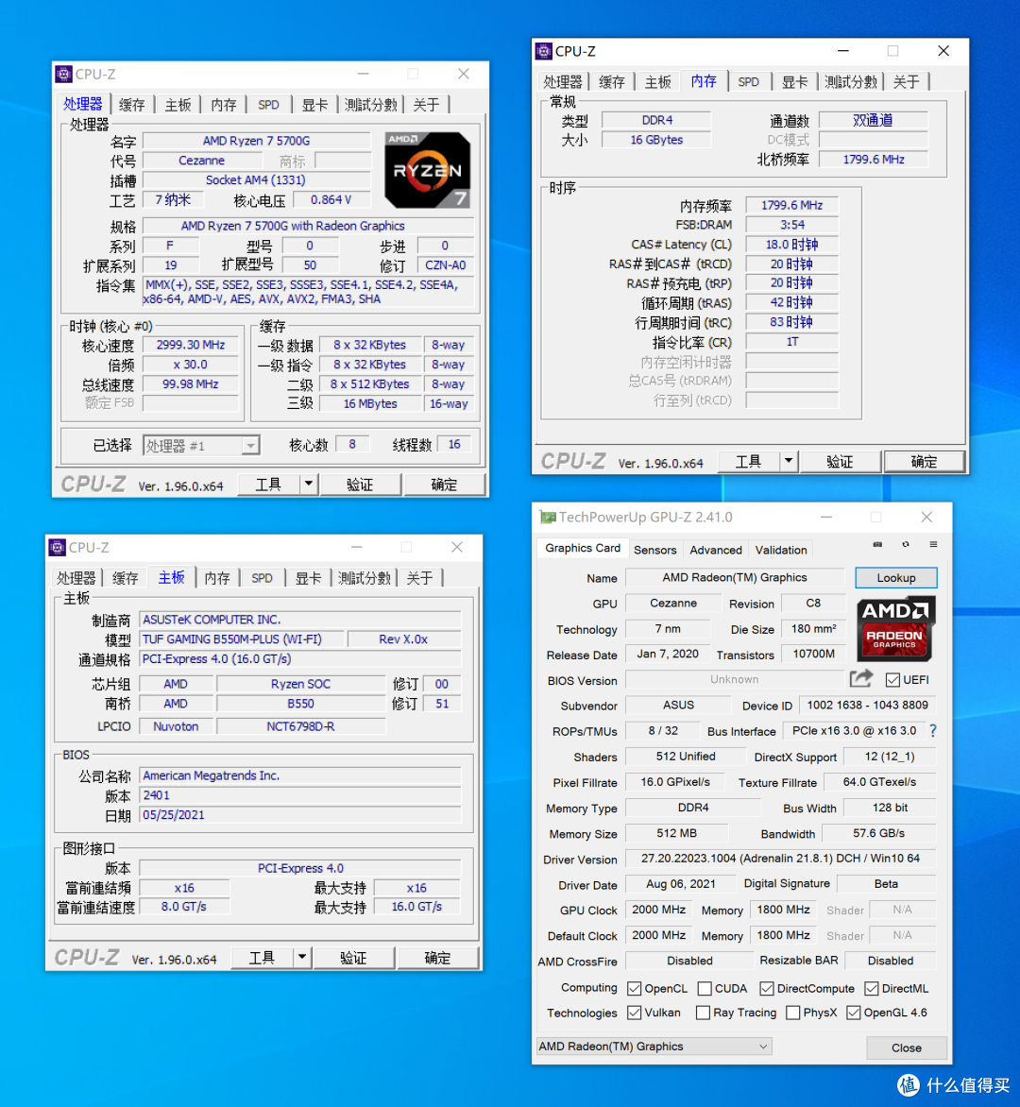Viewport: 1020px width, 1107px height.
Task: Toggle OpenGL 4.6 checkbox
Action: (x=854, y=1013)
